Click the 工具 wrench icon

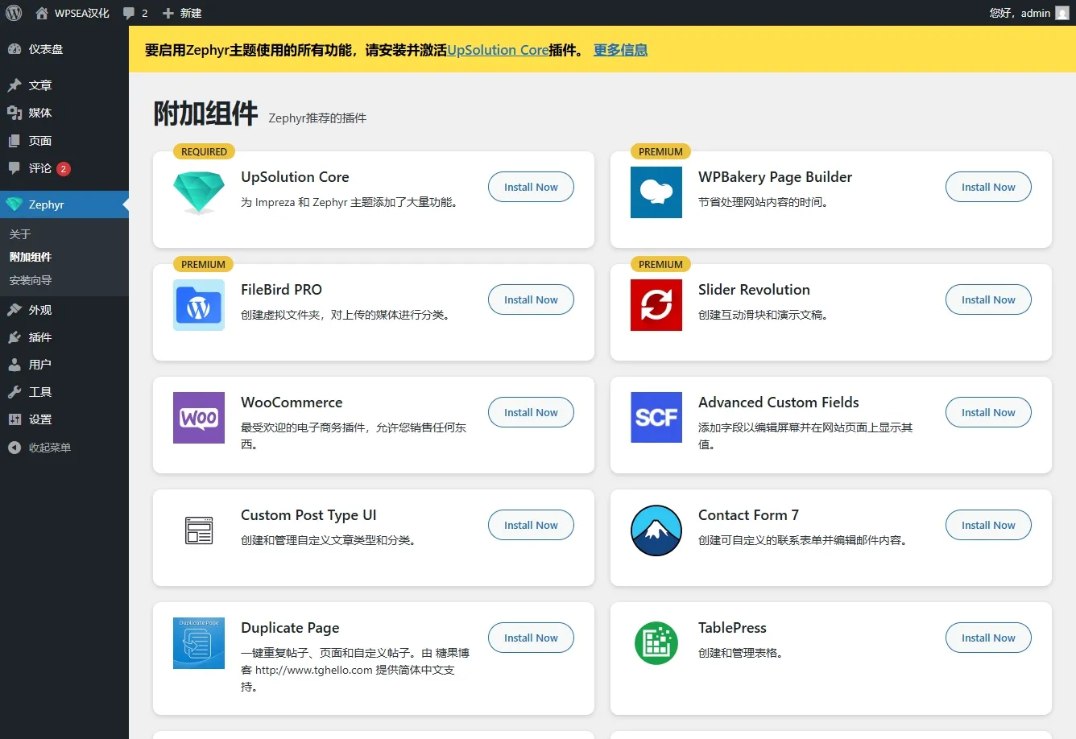click(14, 392)
